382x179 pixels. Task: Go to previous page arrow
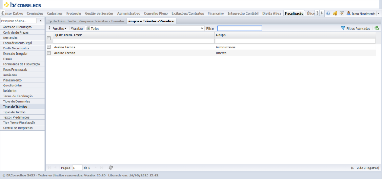click(x=55, y=168)
